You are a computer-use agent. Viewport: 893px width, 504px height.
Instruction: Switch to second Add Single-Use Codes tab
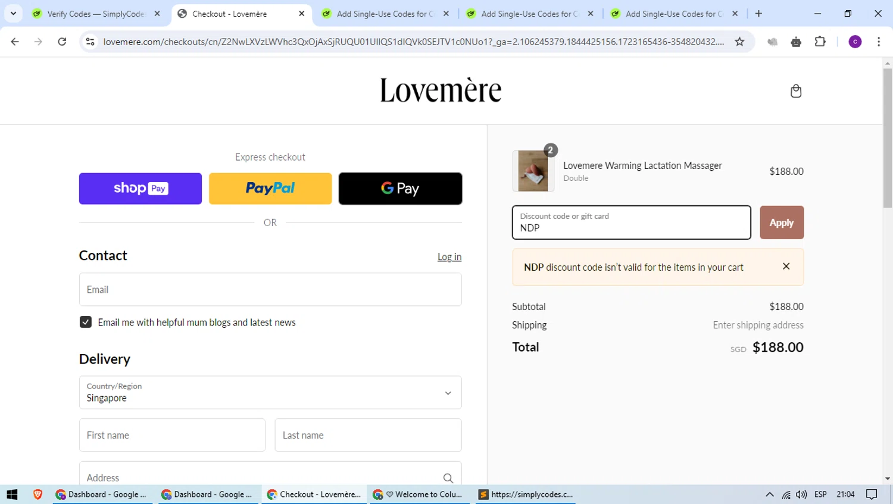click(530, 13)
